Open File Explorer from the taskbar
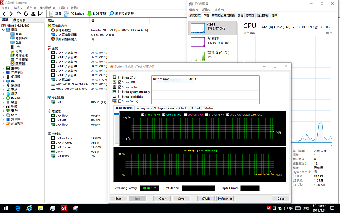Viewport: 340px width, 213px height. 41,208
